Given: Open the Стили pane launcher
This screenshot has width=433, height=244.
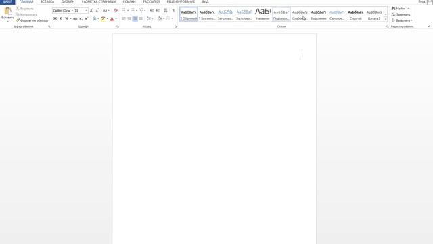Looking at the screenshot, I should point(388,26).
